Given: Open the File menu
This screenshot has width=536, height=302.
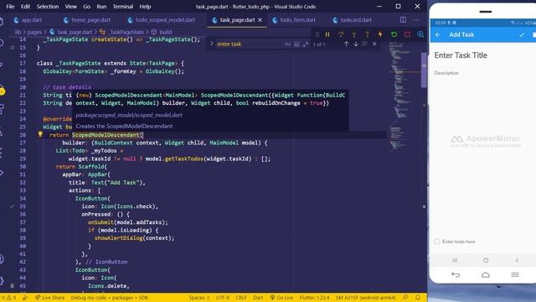Looking at the screenshot, I should tap(10, 7).
